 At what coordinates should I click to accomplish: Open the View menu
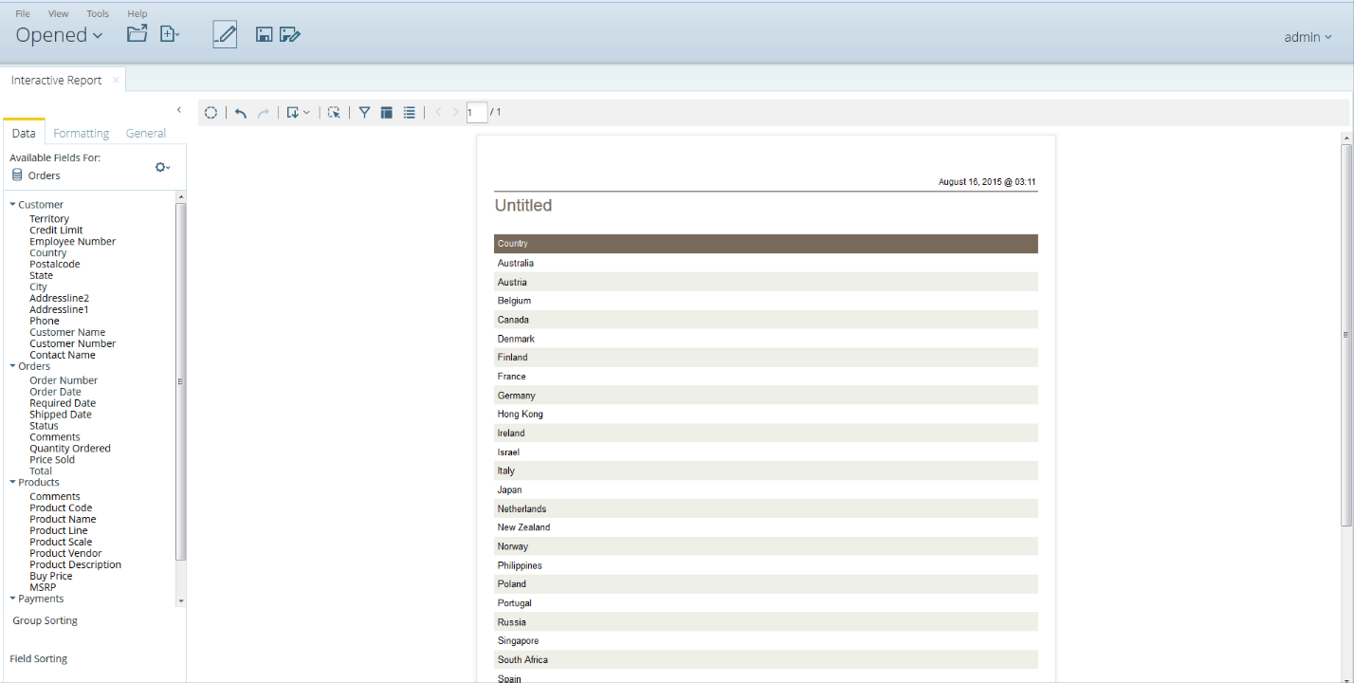click(59, 14)
